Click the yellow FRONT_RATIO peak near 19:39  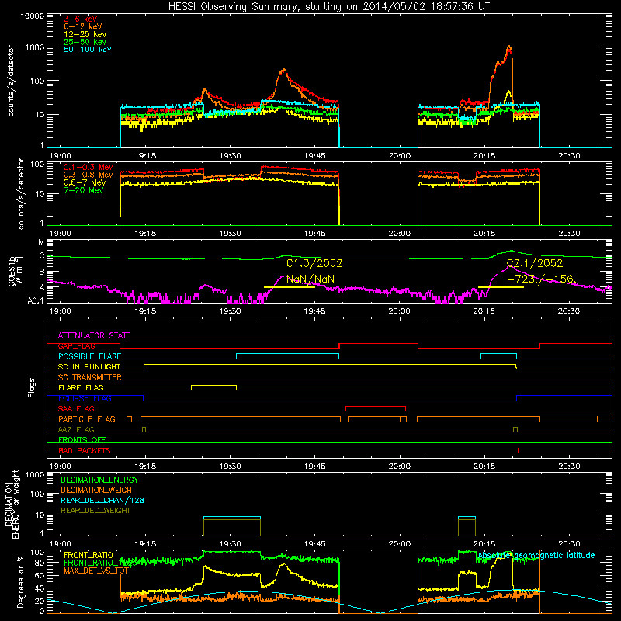[x=283, y=564]
